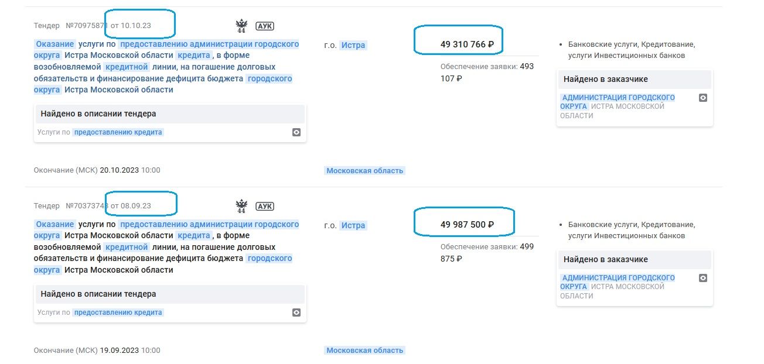Select the Московская область tag under the 08.09.23 tender
The width and height of the screenshot is (764, 364).
pyautogui.click(x=365, y=350)
